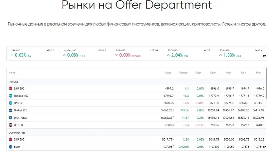Open the DAX Index row name

20,118
